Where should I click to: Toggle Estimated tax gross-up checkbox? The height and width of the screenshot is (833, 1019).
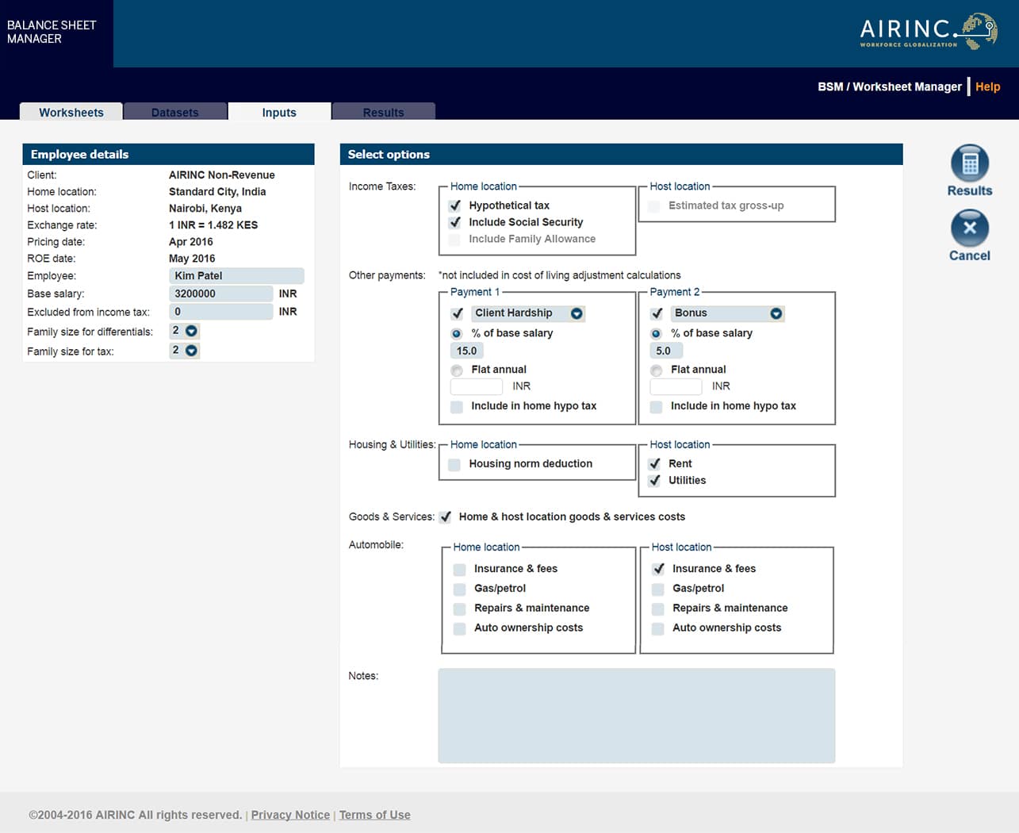click(654, 205)
